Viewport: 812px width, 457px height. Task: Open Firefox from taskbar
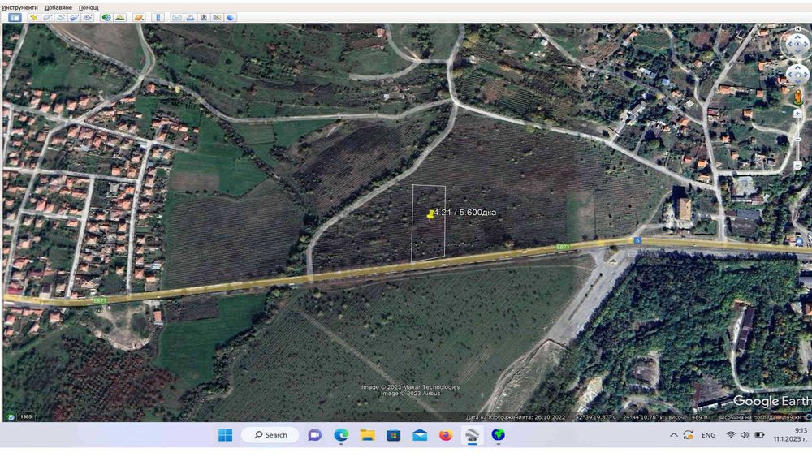tap(446, 435)
